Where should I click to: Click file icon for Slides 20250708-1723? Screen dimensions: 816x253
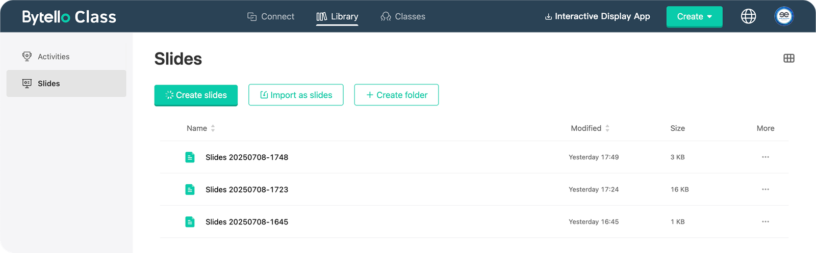190,189
